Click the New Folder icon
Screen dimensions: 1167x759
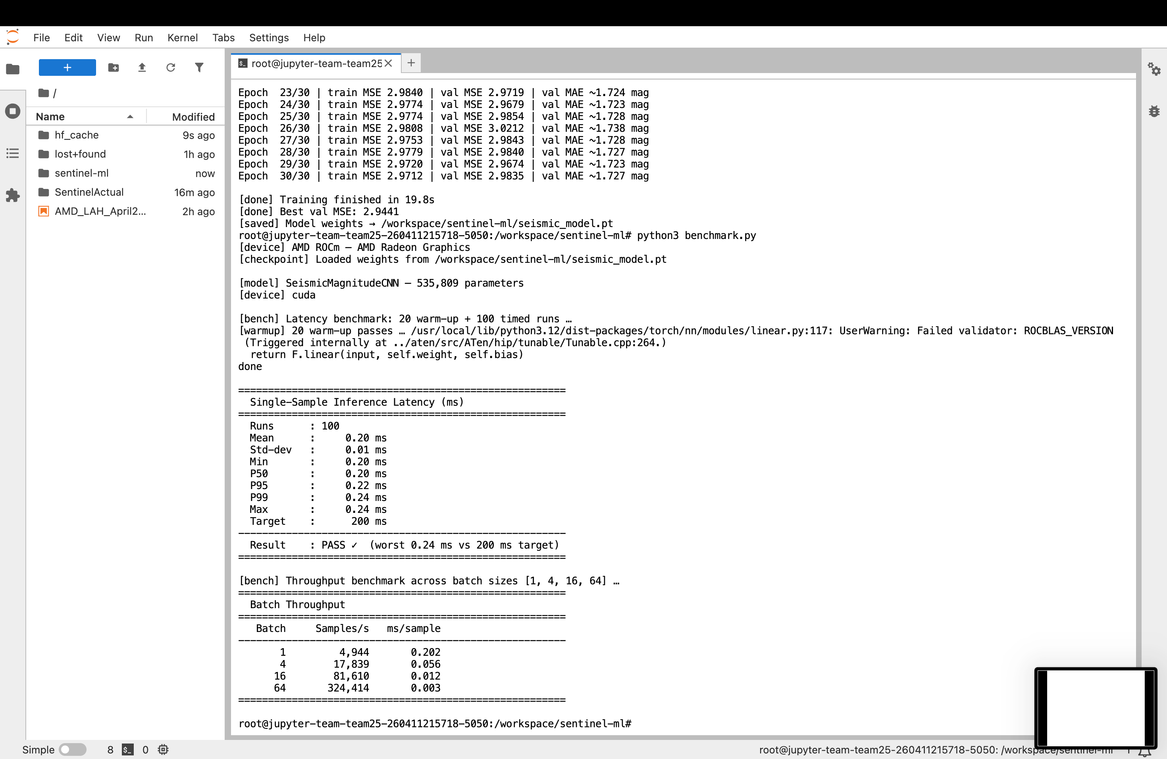click(x=113, y=67)
